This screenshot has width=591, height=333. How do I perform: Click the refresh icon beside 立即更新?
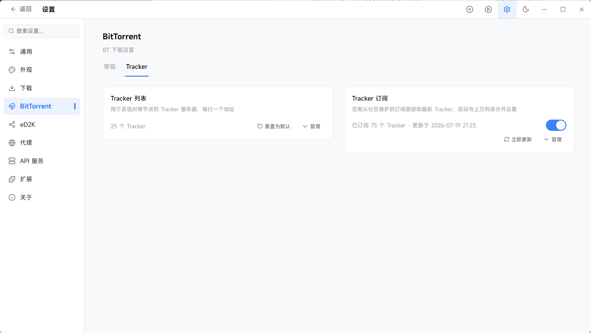click(x=507, y=139)
